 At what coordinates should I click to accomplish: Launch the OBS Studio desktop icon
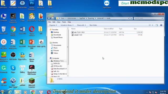click(13, 56)
